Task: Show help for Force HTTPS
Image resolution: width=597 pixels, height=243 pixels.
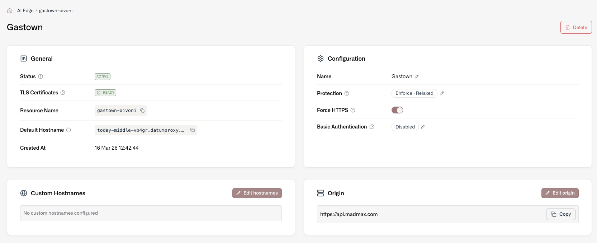Action: (353, 110)
